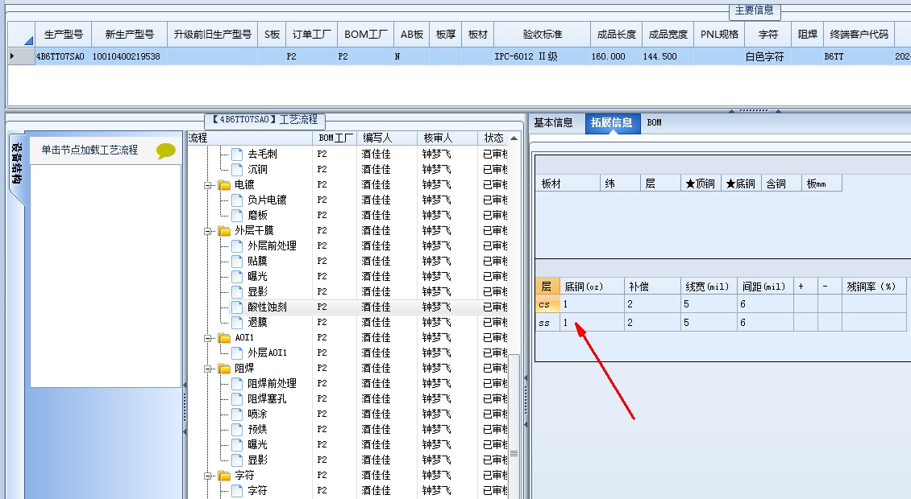This screenshot has height=499, width=911.
Task: Select the 酸性蚀刻 process step
Action: tap(268, 307)
